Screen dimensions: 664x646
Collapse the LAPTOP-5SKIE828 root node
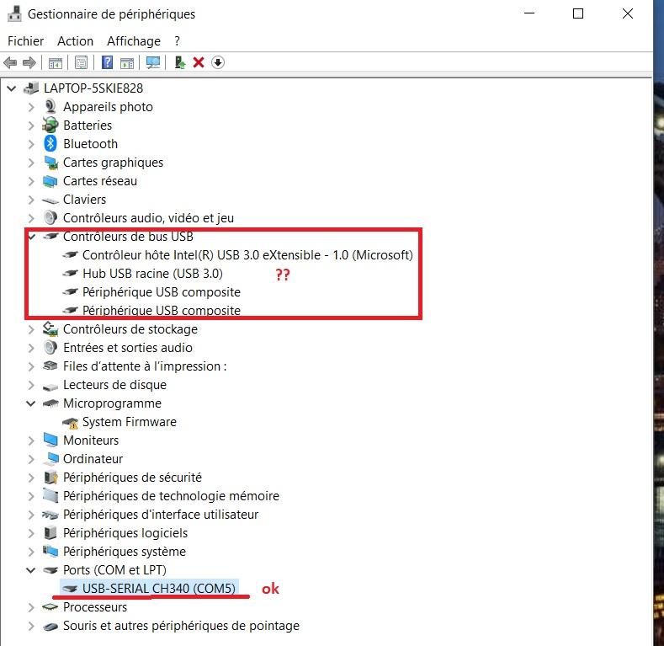[12, 88]
